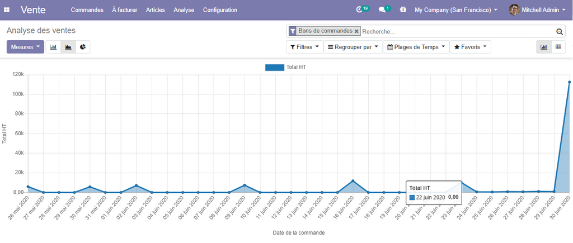
Task: Open the Filtres dropdown
Action: click(304, 47)
